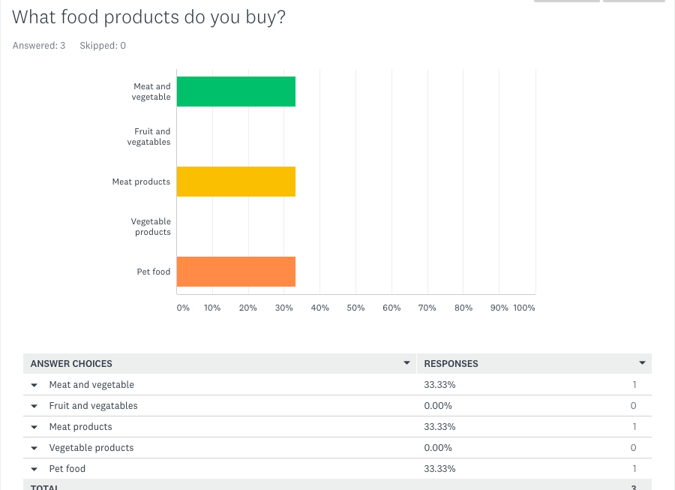The width and height of the screenshot is (675, 490).
Task: Select the orange Pet food bar
Action: tap(235, 272)
